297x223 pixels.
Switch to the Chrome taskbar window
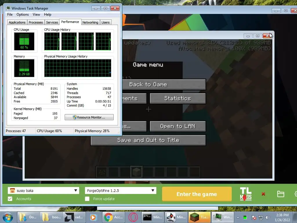pyautogui.click(x=113, y=217)
